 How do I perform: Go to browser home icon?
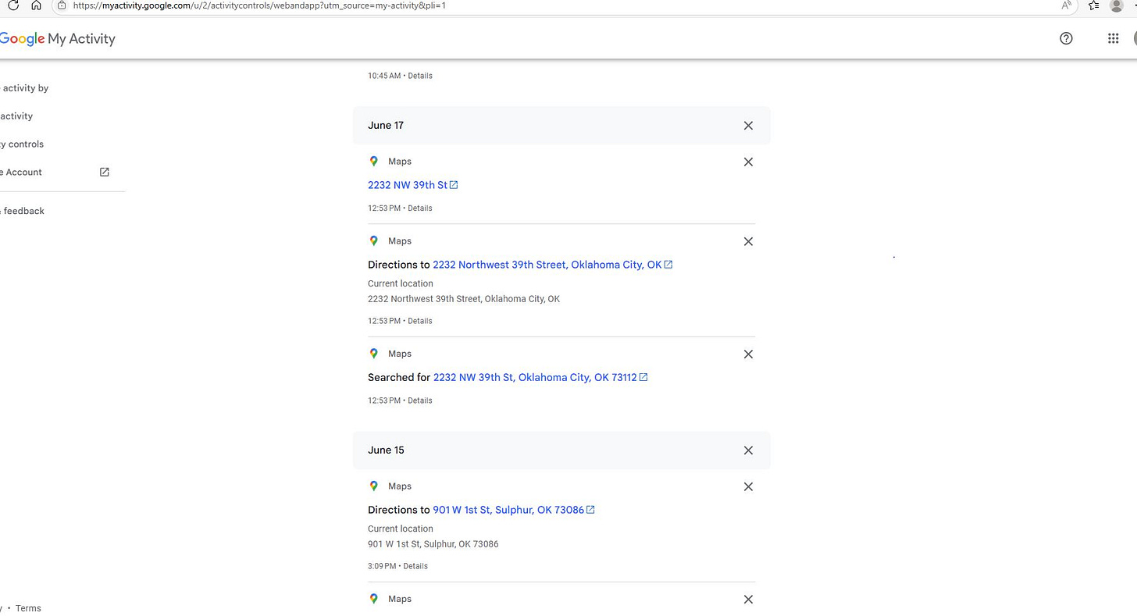pos(36,5)
